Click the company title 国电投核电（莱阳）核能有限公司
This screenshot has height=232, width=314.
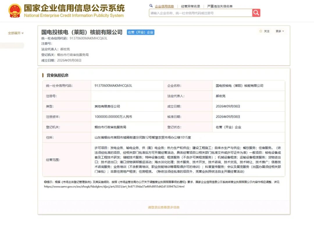pos(82,32)
